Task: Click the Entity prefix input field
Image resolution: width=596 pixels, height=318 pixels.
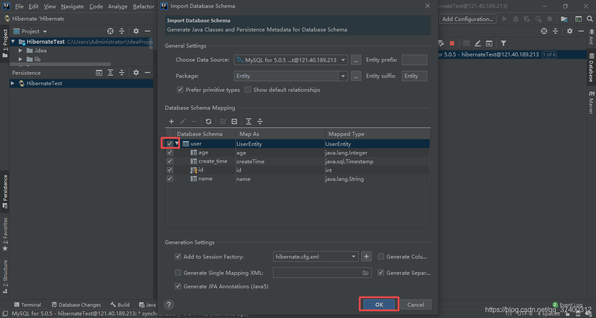Action: pos(414,60)
